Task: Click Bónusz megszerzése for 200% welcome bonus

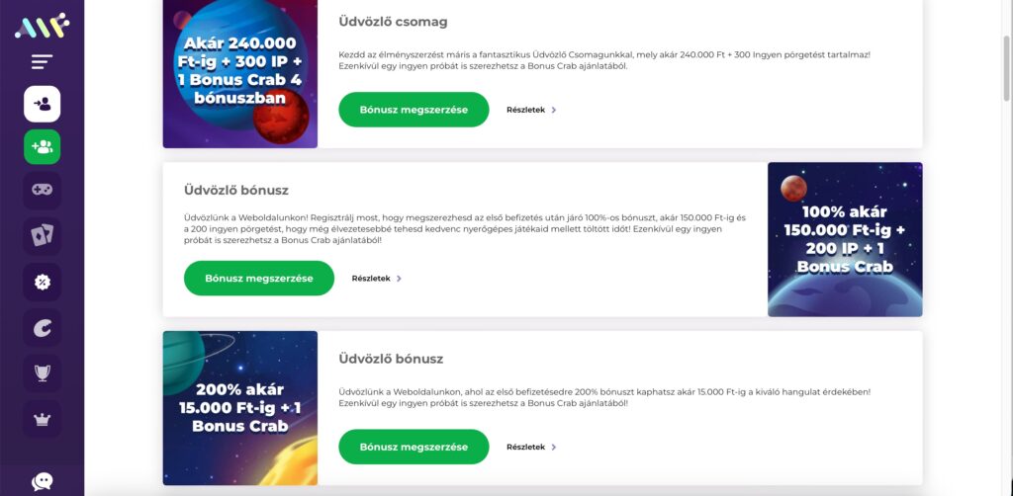Action: point(414,447)
